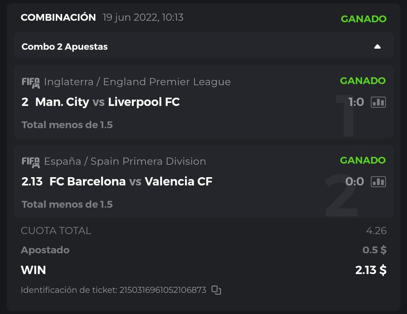The image size is (407, 314).
Task: Click FIFA gamepad icon for England league
Action: click(31, 82)
